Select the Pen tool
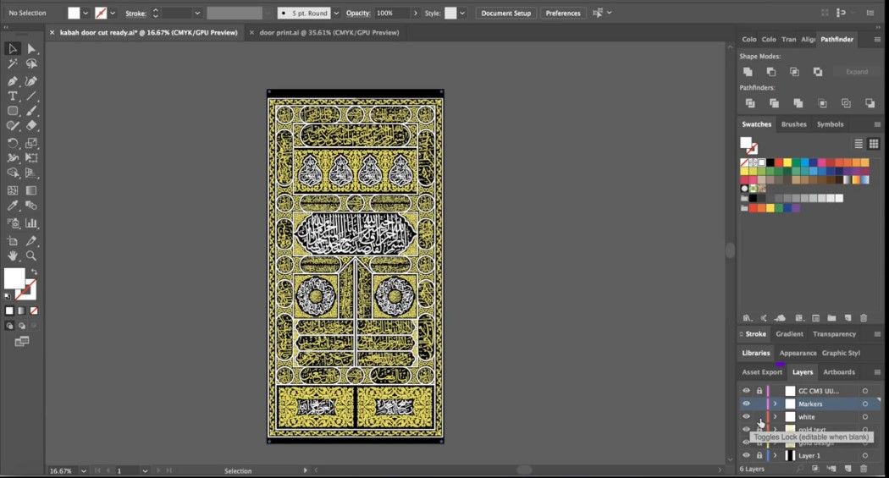The height and width of the screenshot is (478, 889). pyautogui.click(x=13, y=81)
